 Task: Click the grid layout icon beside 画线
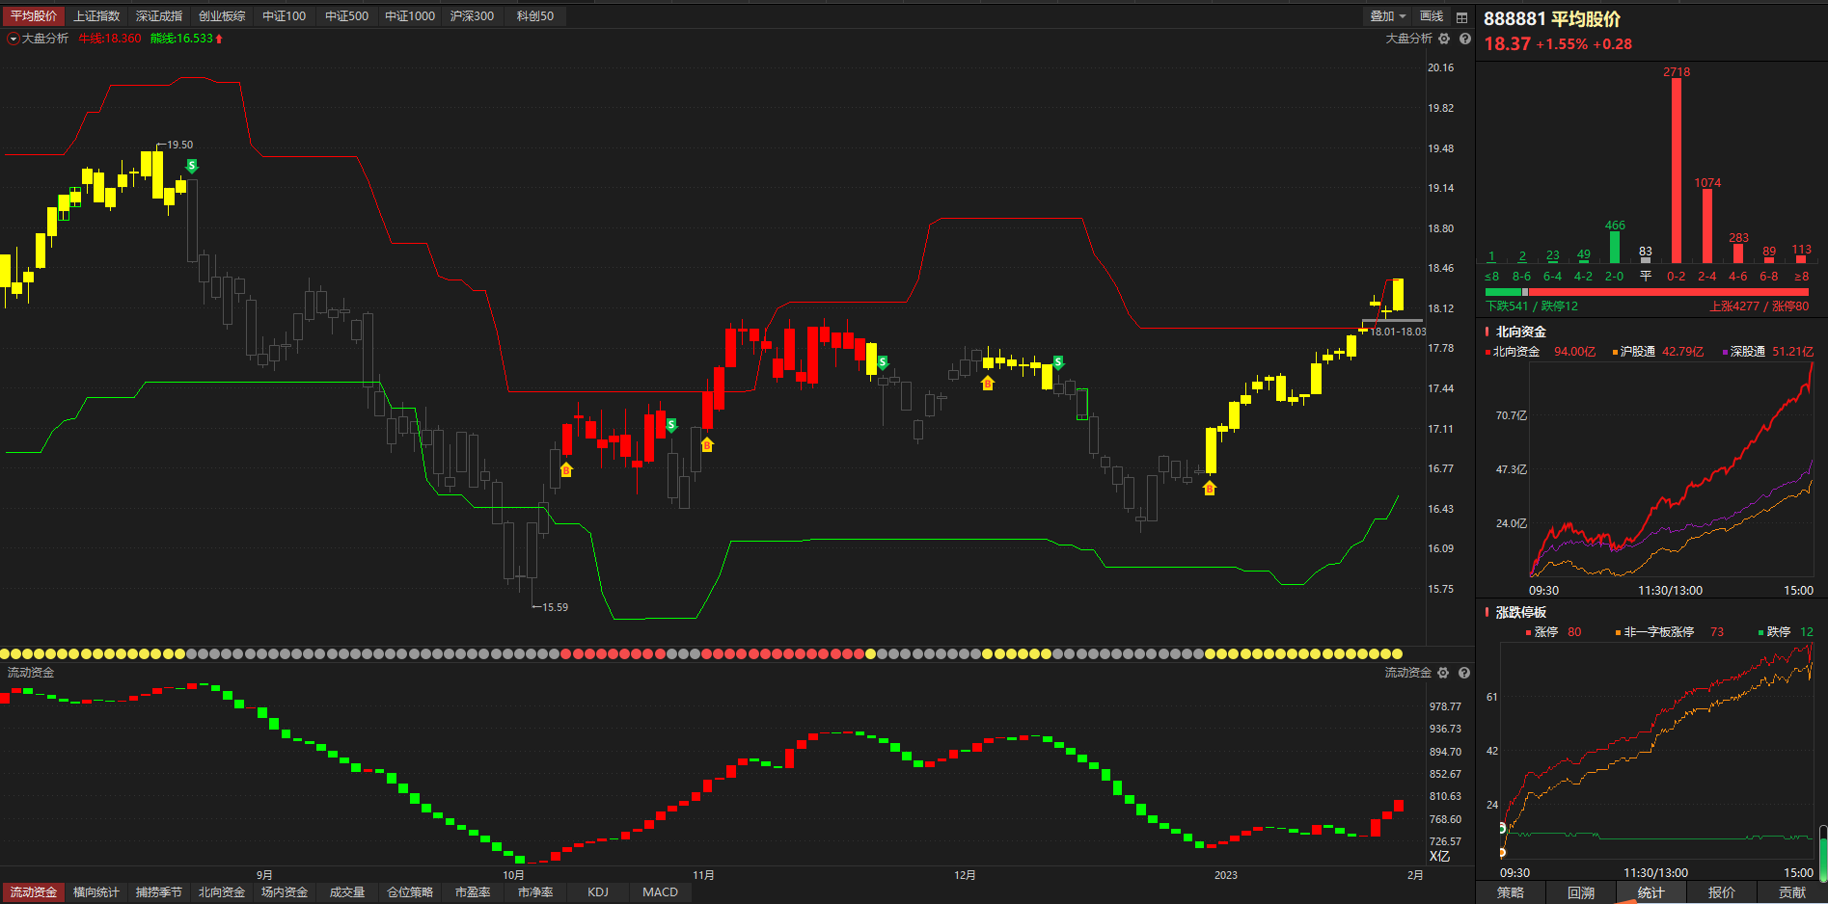1461,17
